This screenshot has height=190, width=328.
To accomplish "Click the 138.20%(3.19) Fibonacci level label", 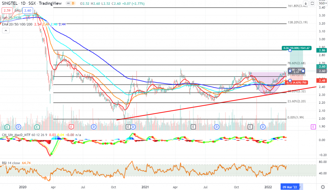I will 298,22.
